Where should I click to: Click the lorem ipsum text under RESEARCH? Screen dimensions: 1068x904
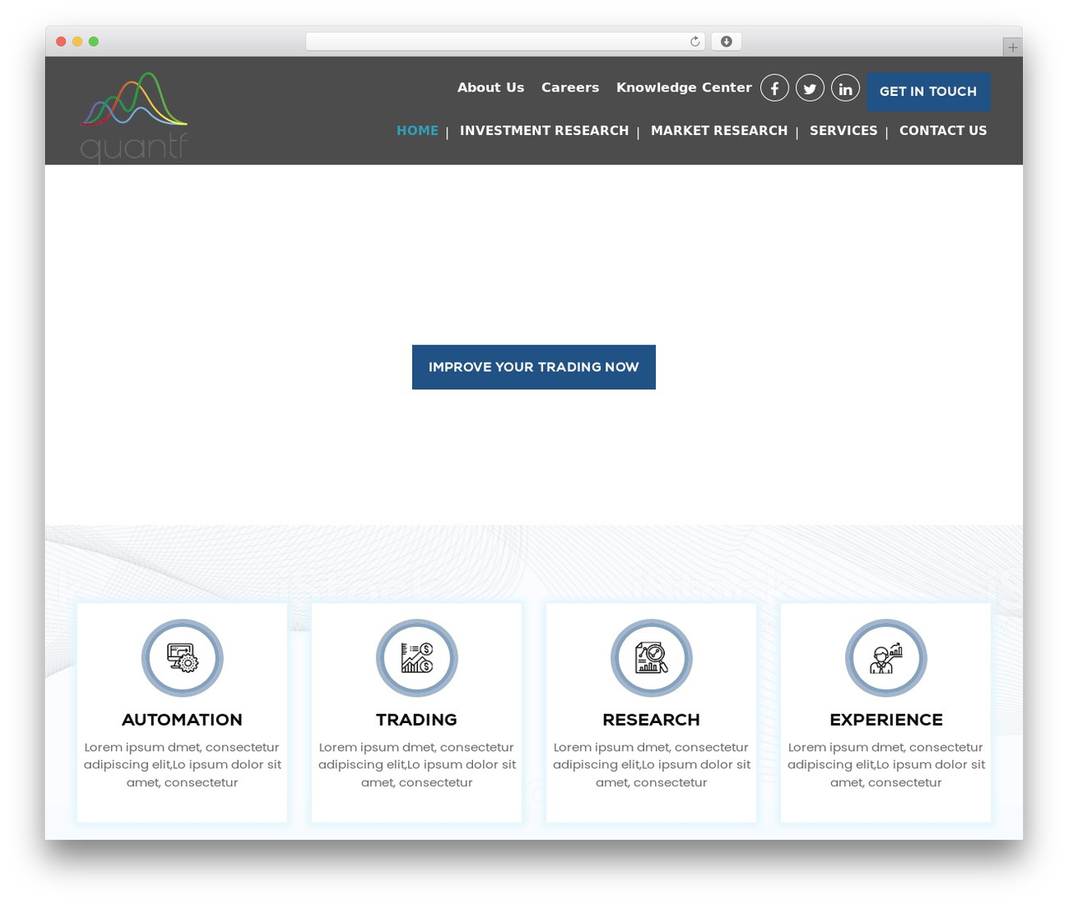652,765
